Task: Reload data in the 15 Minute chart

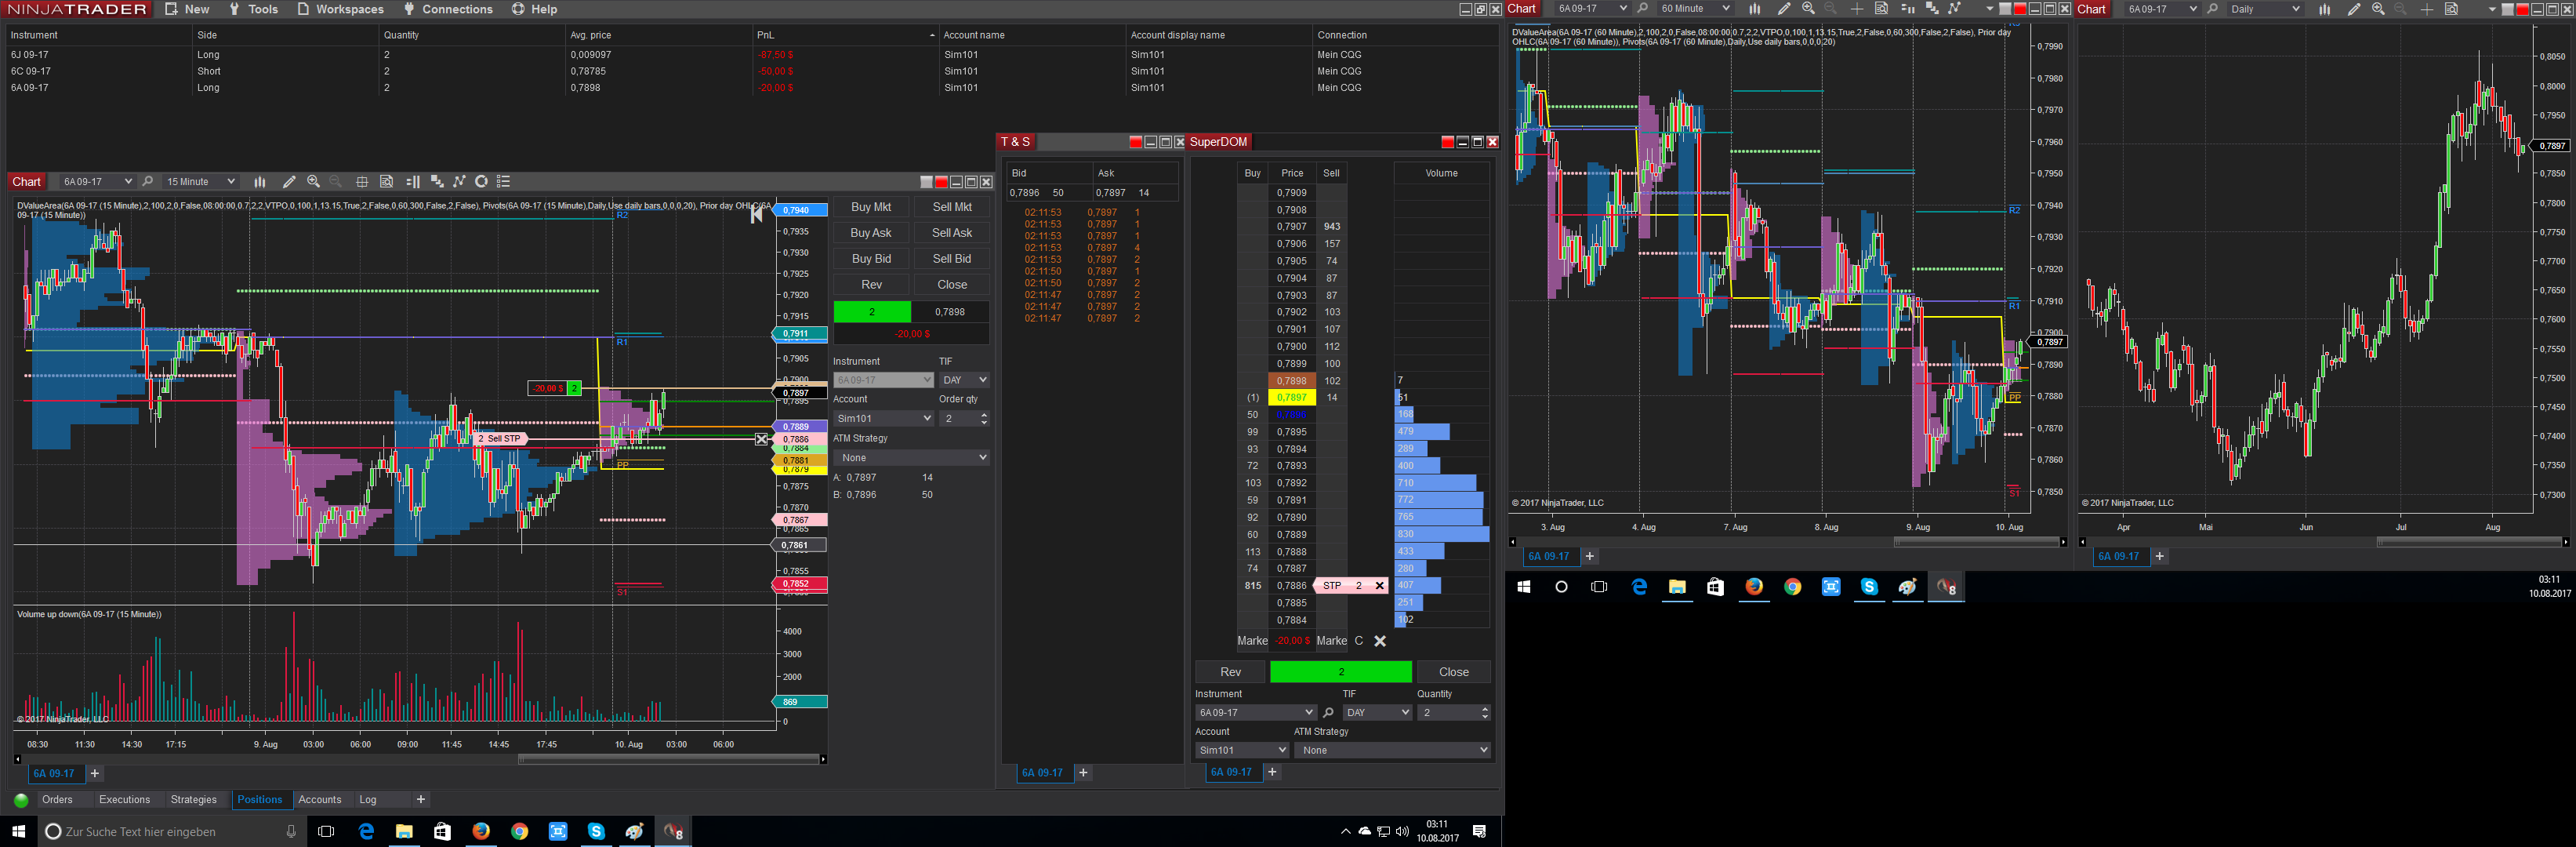Action: click(481, 182)
